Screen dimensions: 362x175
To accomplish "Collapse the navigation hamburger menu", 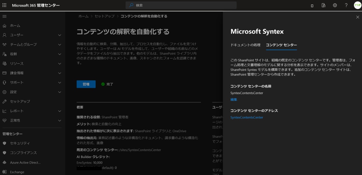I will pyautogui.click(x=4, y=16).
